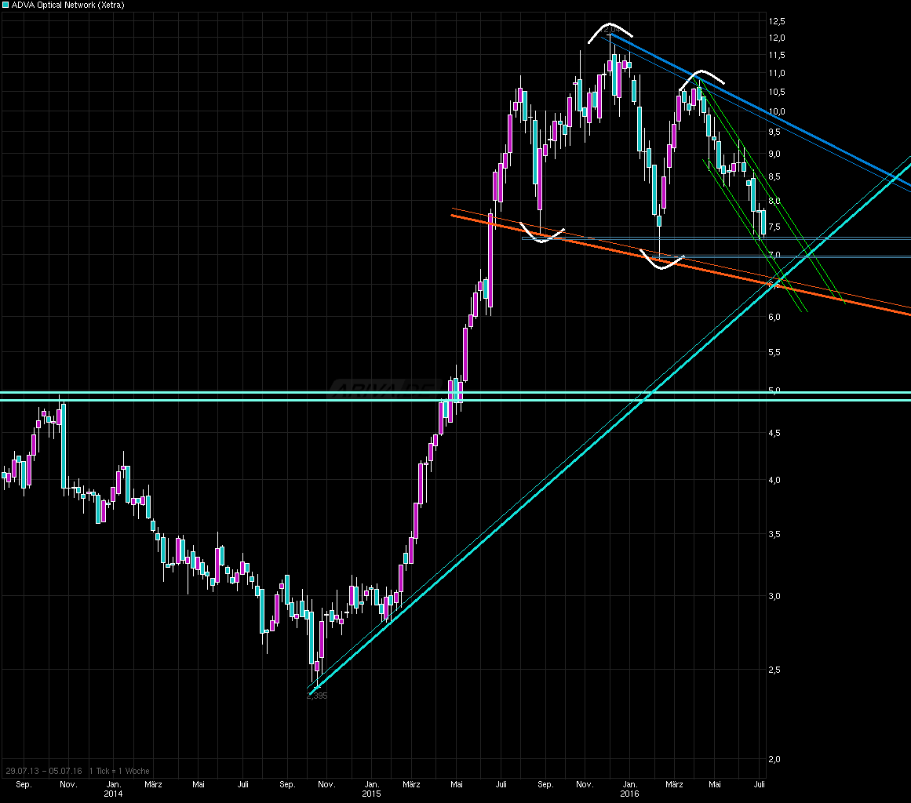Click the 4,5 price axis label
This screenshot has width=911, height=803.
pos(774,433)
